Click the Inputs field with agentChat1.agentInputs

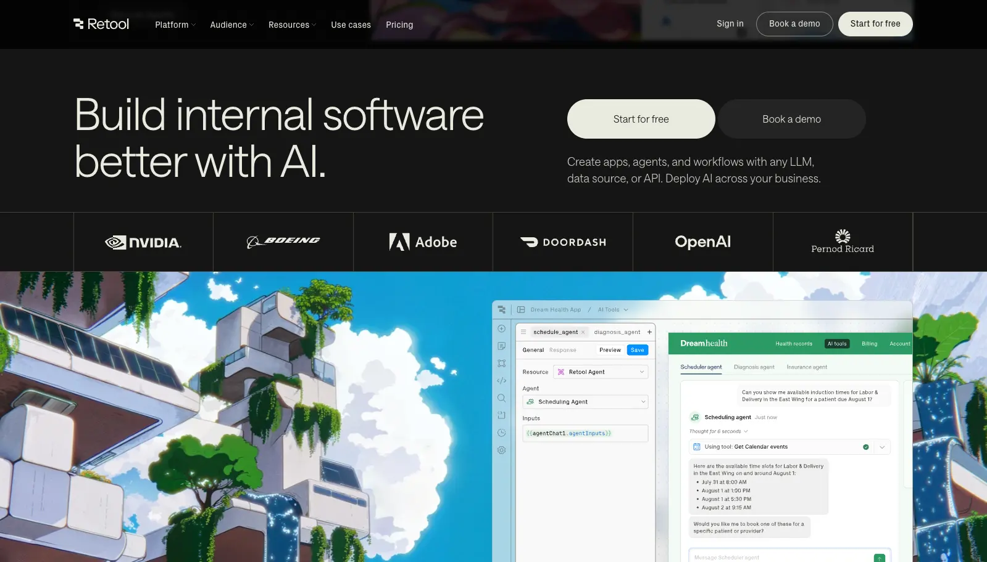[x=585, y=433]
